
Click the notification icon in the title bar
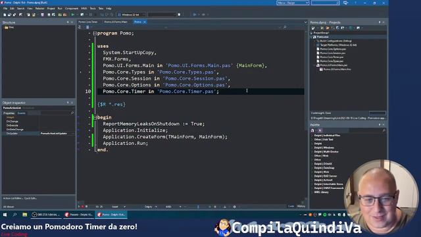(346, 3)
